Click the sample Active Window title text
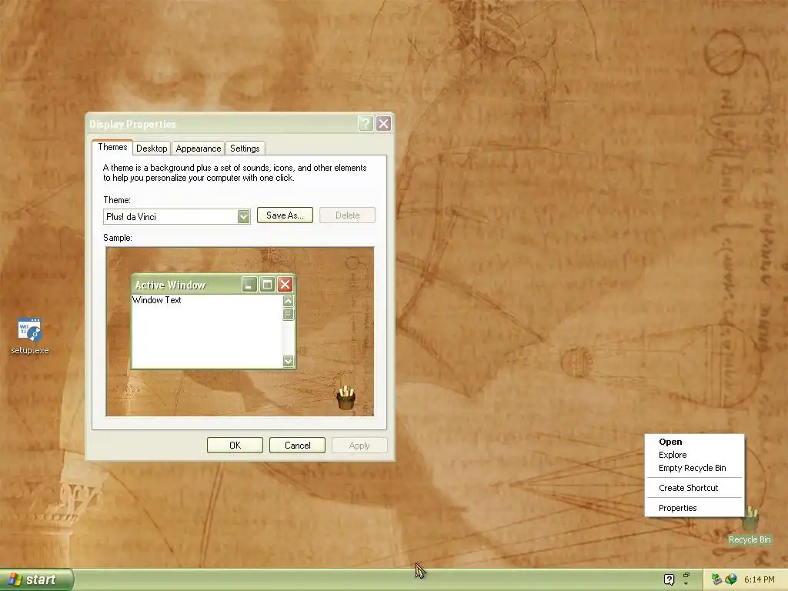 click(x=170, y=285)
